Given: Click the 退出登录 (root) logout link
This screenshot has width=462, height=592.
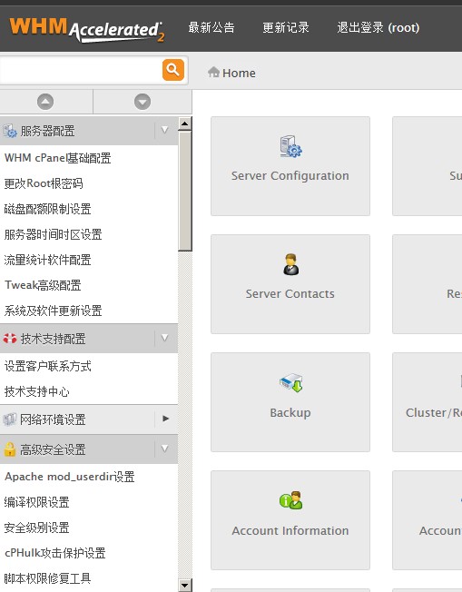Looking at the screenshot, I should (378, 27).
